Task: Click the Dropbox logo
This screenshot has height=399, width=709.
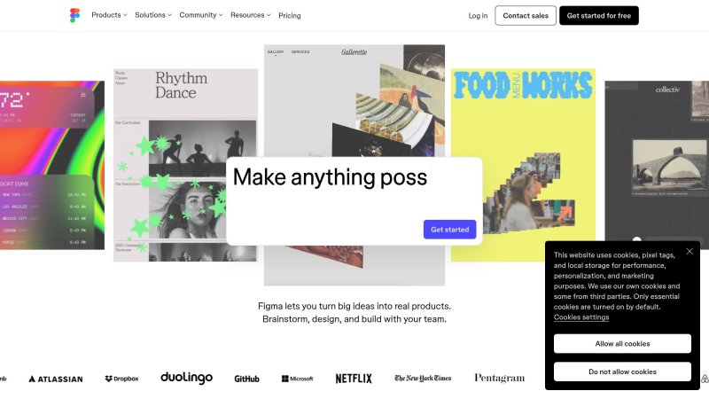Action: click(121, 379)
